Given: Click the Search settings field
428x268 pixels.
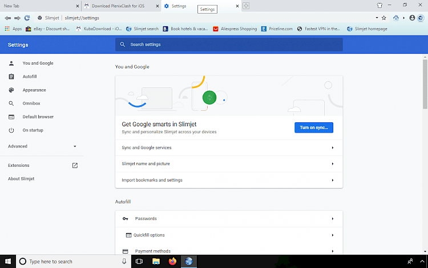Looking at the screenshot, I should [229, 45].
